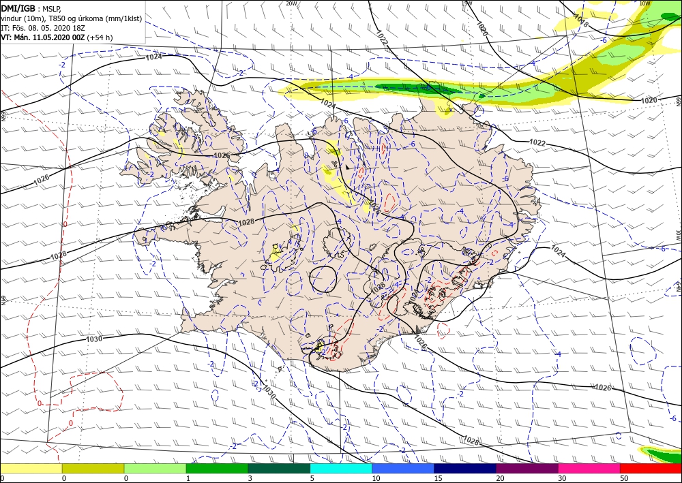This screenshot has height=483, width=682.
Task: Select the purple legend swatch
Action: coord(527,469)
